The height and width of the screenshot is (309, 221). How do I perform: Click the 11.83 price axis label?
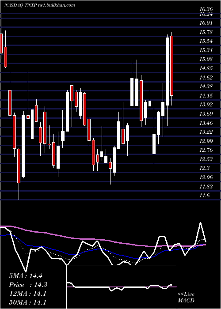click(x=206, y=187)
